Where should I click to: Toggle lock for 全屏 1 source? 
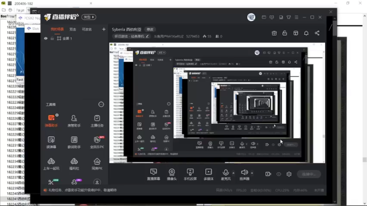[x=52, y=38]
